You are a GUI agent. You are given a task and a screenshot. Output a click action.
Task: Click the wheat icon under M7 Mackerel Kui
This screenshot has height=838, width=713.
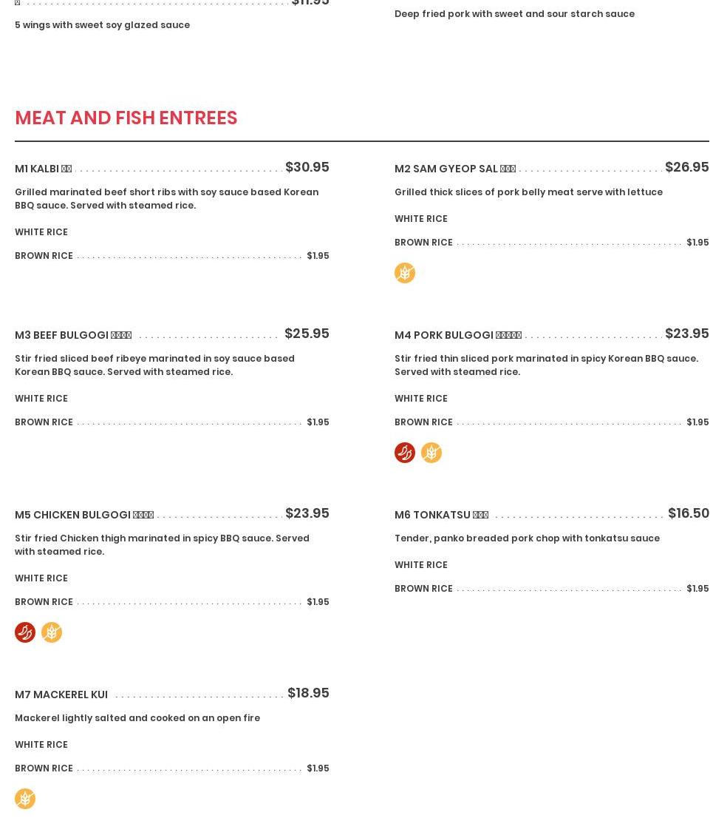(25, 799)
